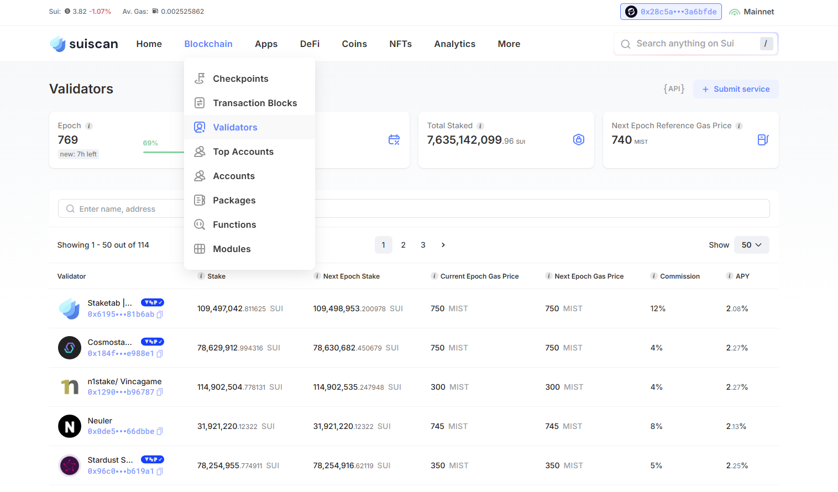Open the Mainnet network selector
This screenshot has width=838, height=492.
(x=752, y=12)
